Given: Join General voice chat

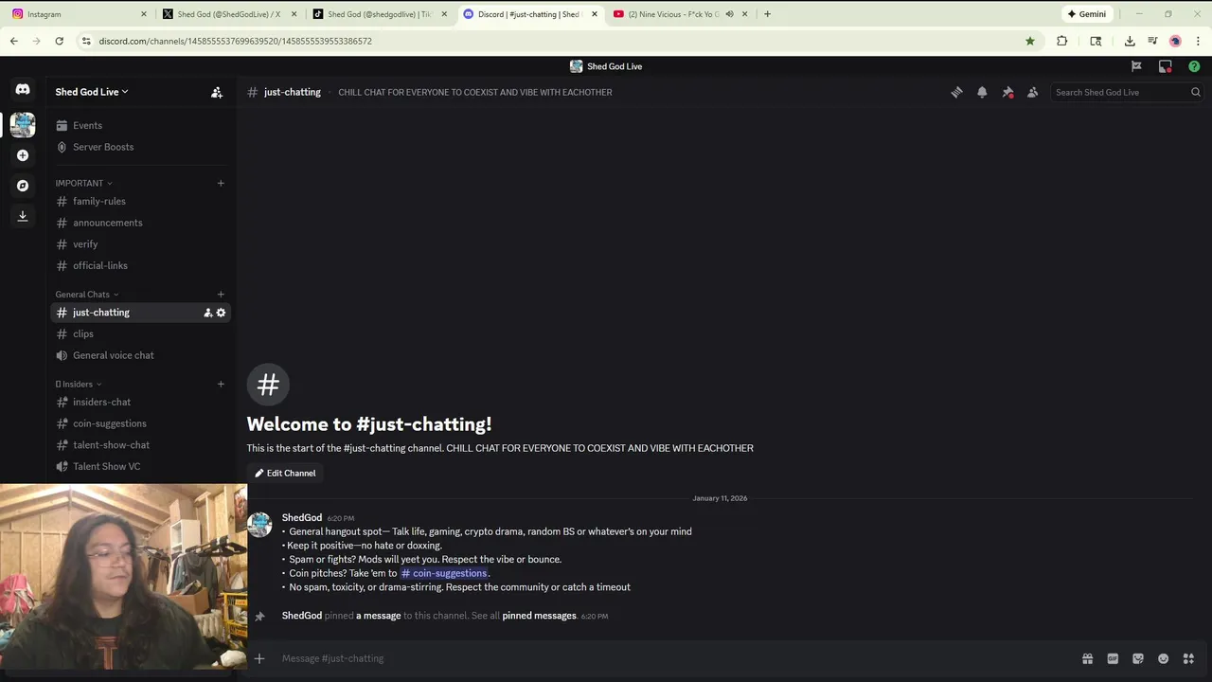Looking at the screenshot, I should click(x=140, y=355).
